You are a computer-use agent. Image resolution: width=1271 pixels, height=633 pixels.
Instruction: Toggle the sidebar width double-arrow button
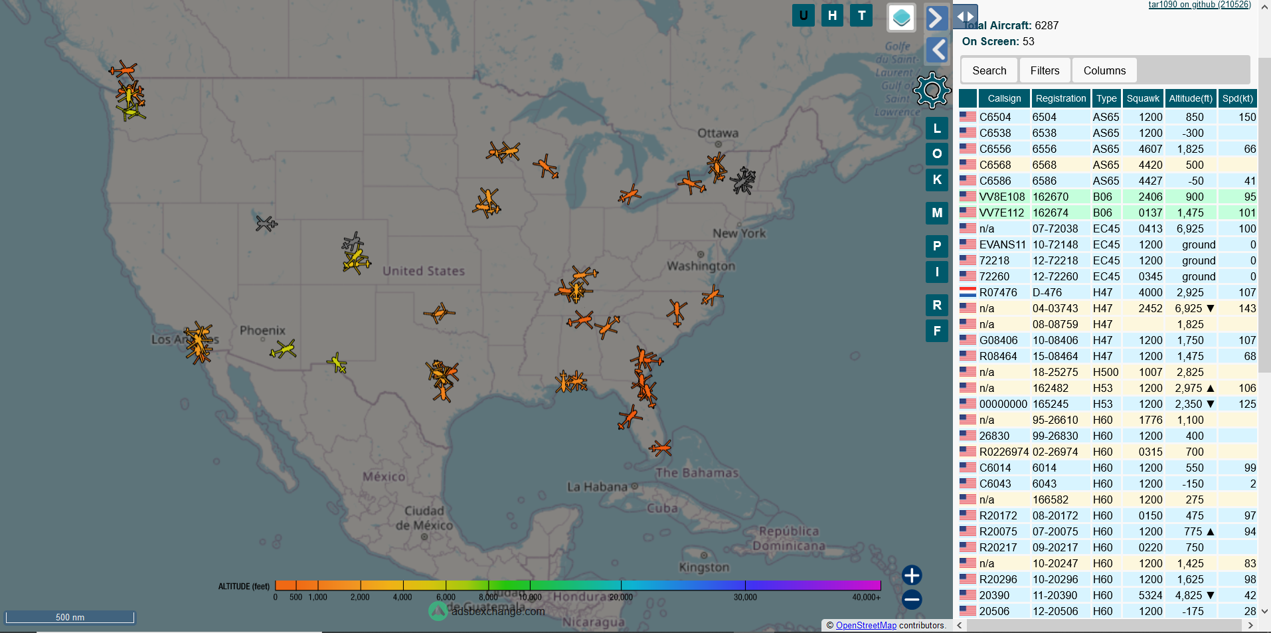tap(966, 16)
